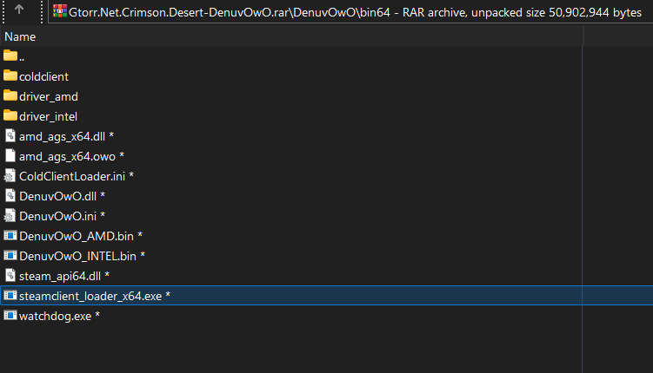Screen dimensions: 653x373
Task: Click the archive path address field
Action: click(350, 12)
